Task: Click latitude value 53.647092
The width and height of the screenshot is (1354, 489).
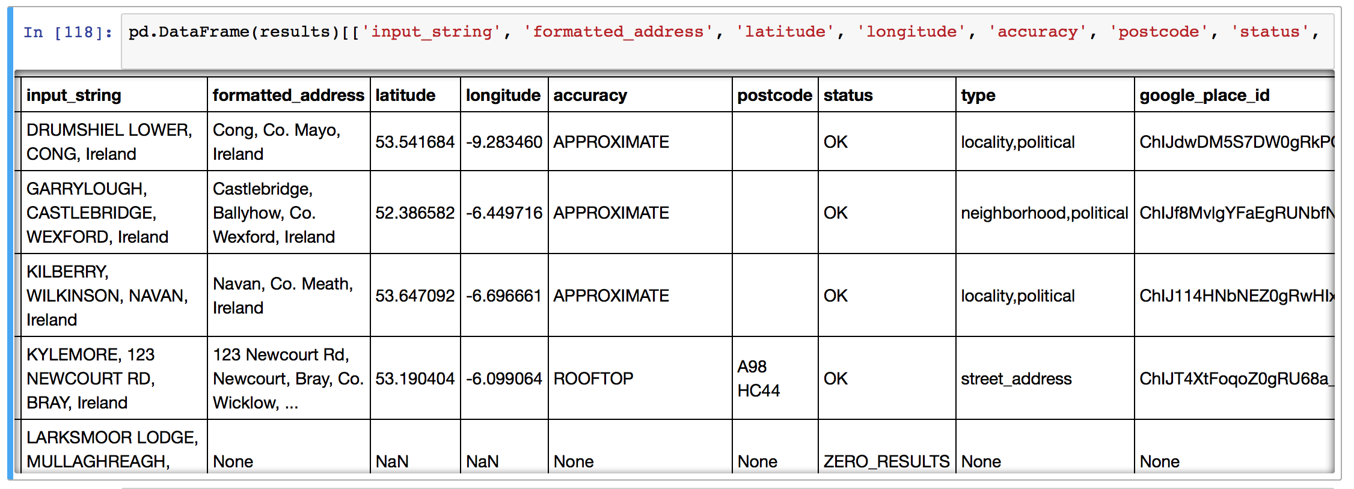Action: (x=415, y=296)
